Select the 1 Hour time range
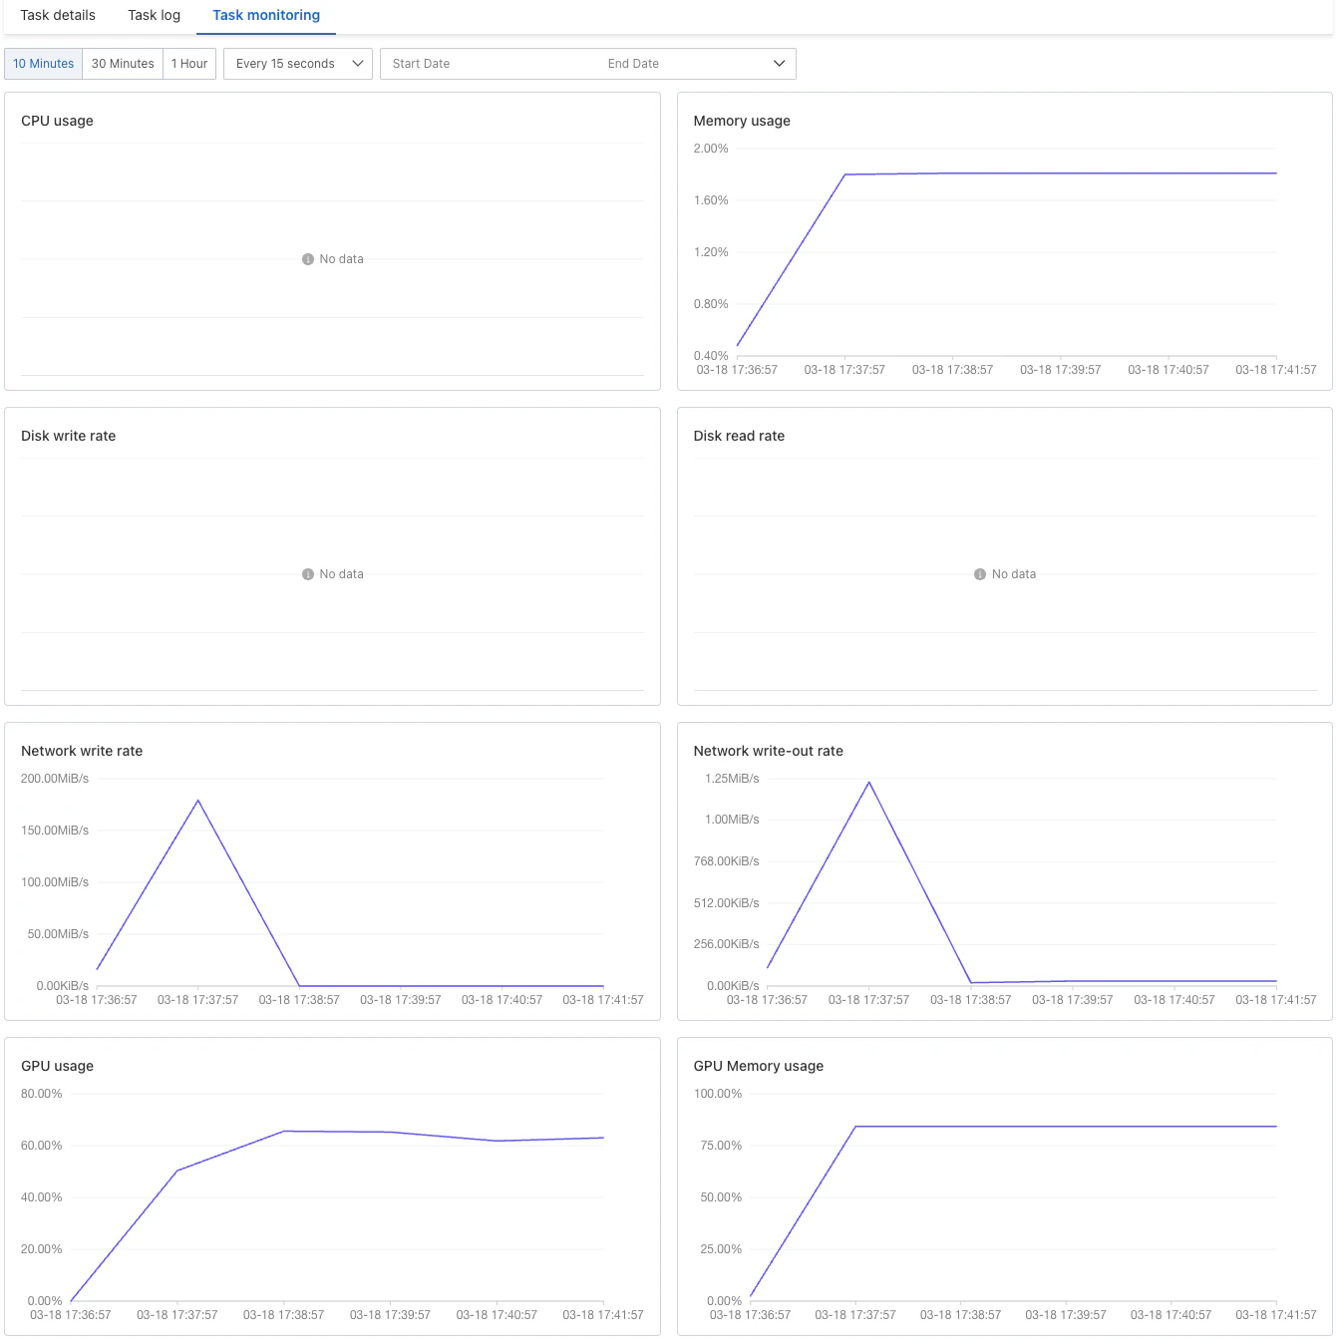The width and height of the screenshot is (1336, 1343). tap(189, 64)
